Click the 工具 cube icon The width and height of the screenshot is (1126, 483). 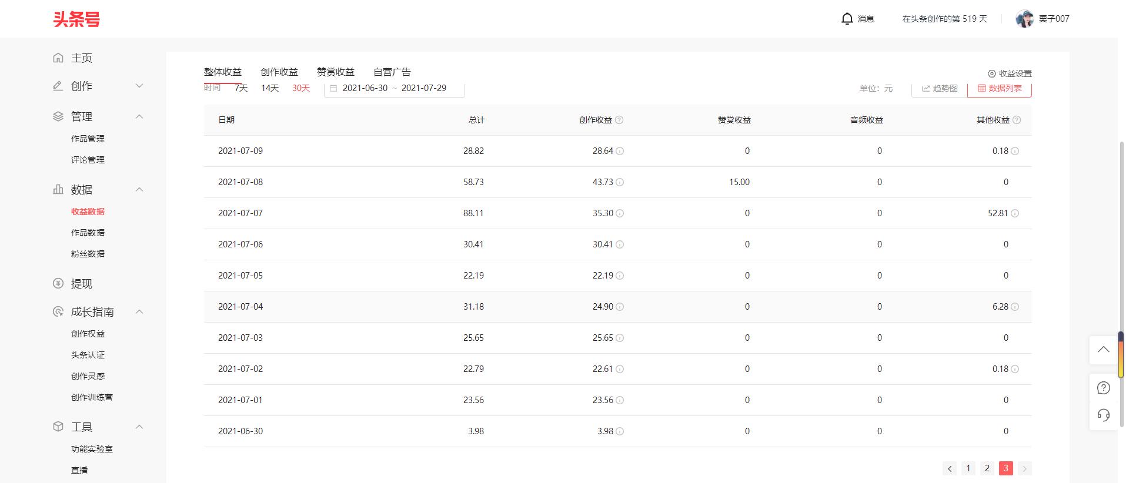coord(58,427)
